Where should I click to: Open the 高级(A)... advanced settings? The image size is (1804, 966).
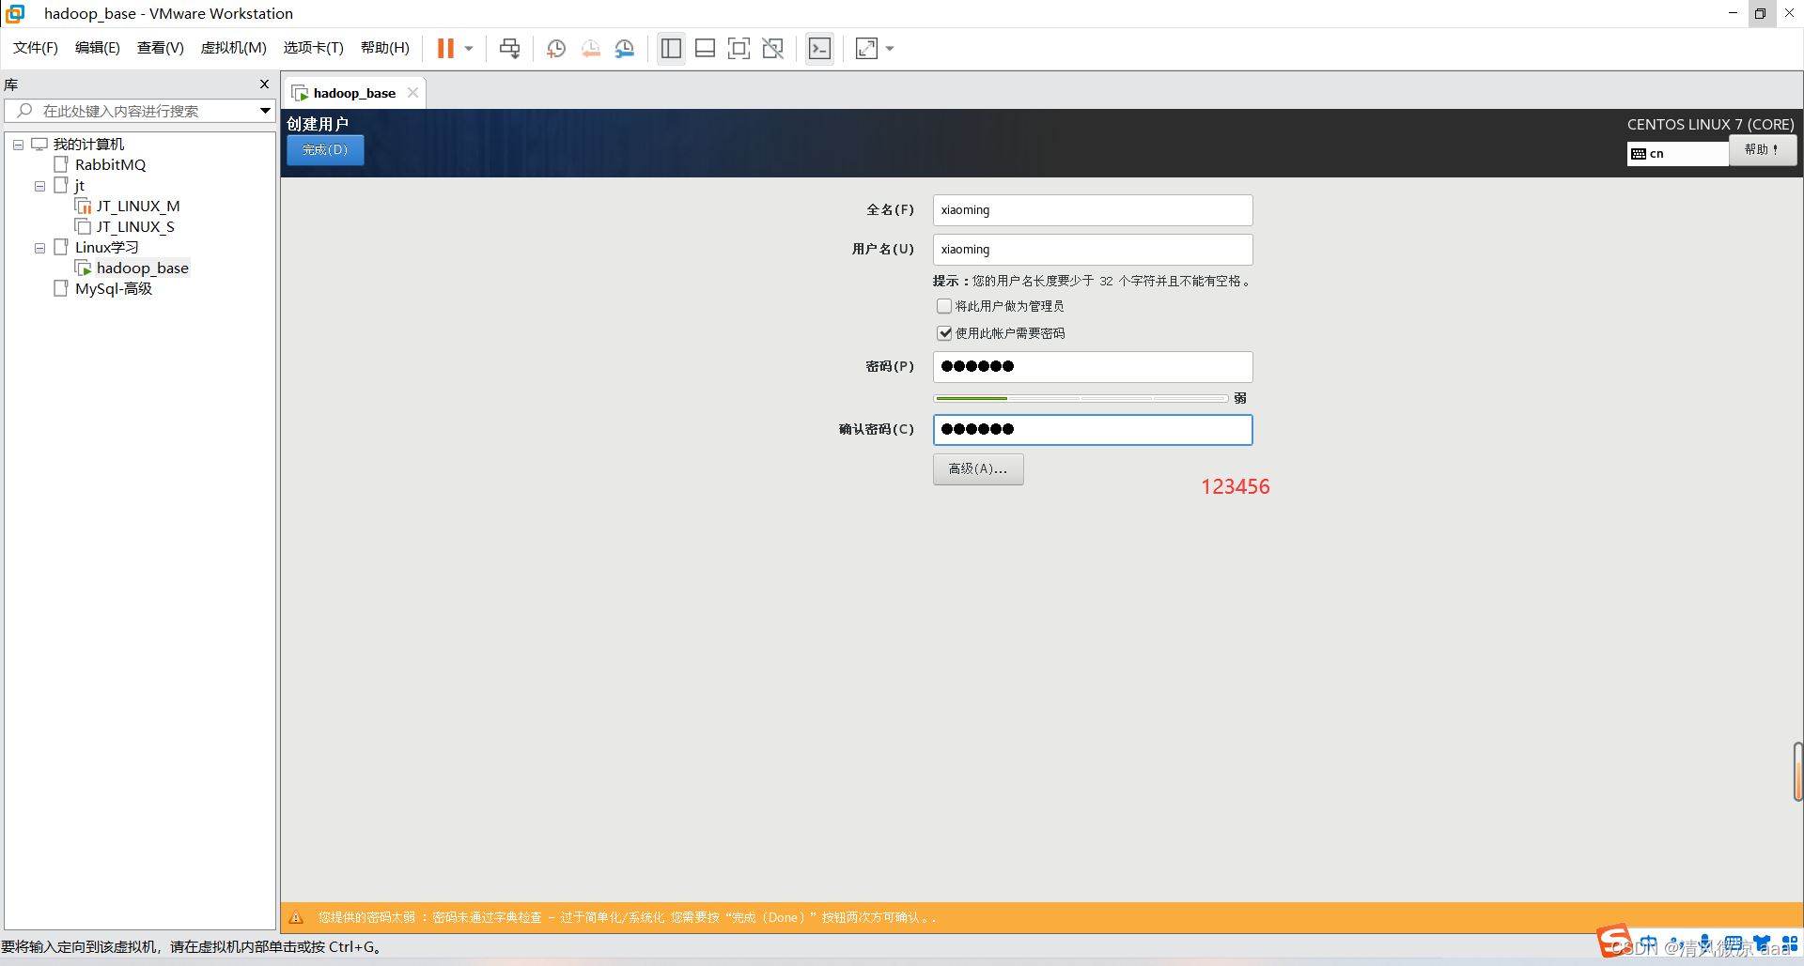(978, 469)
